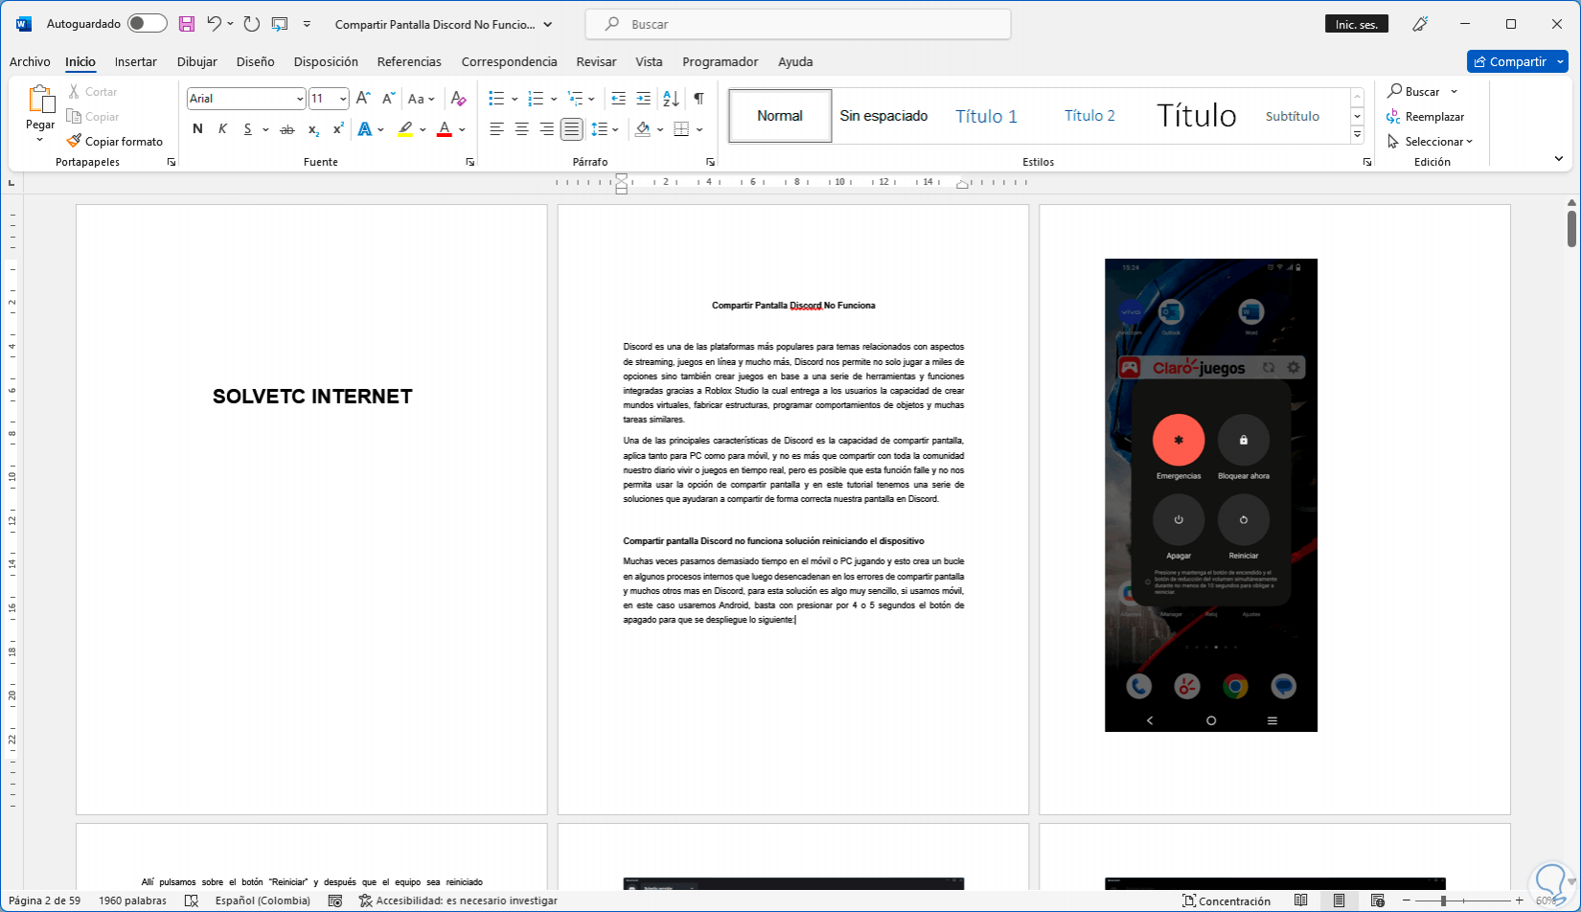The image size is (1581, 912).
Task: Show paragraph marks with pilcrow icon
Action: tap(699, 99)
